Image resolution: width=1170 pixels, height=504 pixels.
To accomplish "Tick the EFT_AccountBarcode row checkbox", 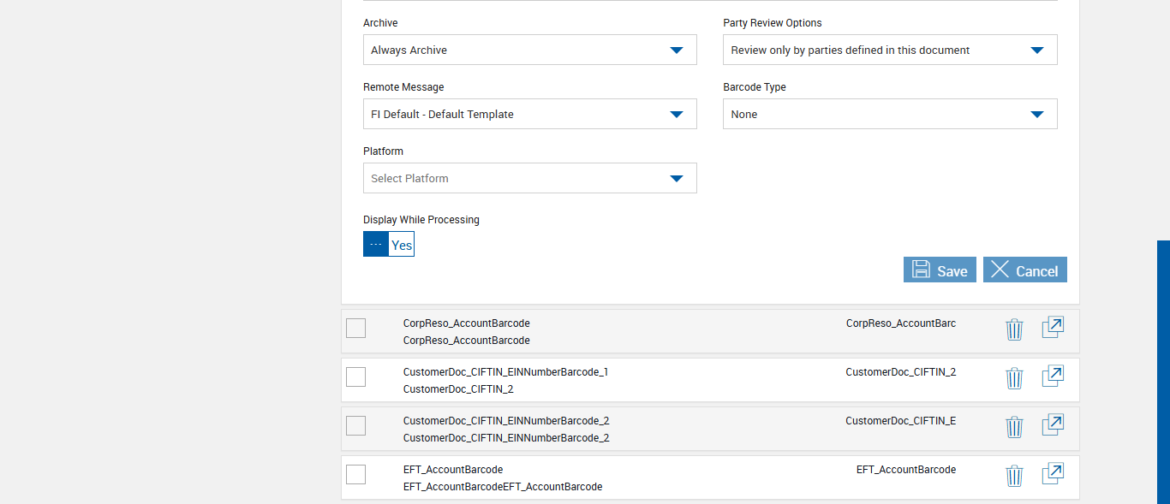I will (355, 474).
